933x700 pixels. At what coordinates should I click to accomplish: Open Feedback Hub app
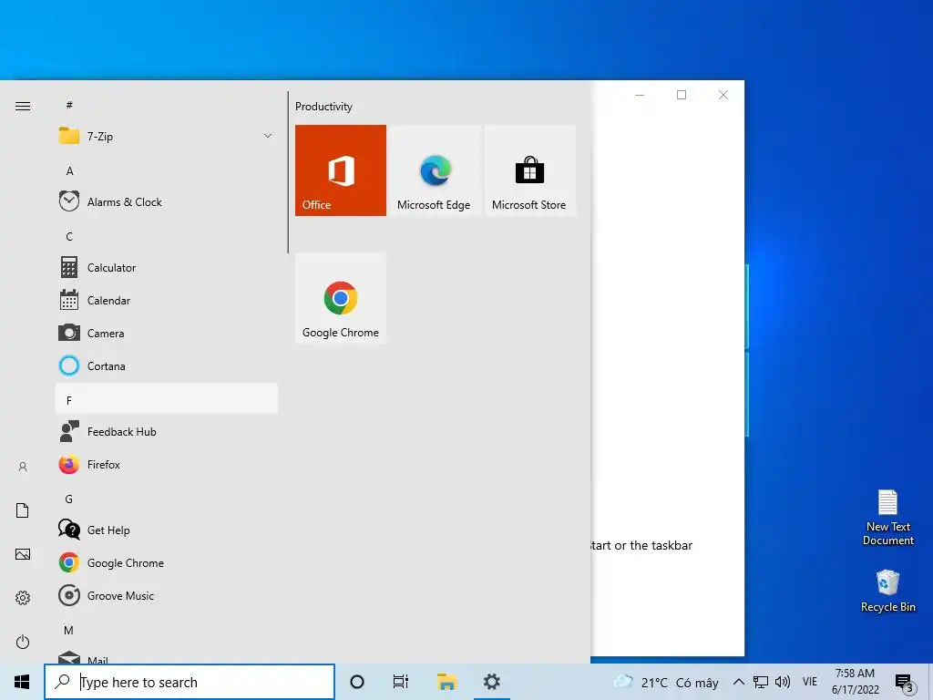point(167,431)
